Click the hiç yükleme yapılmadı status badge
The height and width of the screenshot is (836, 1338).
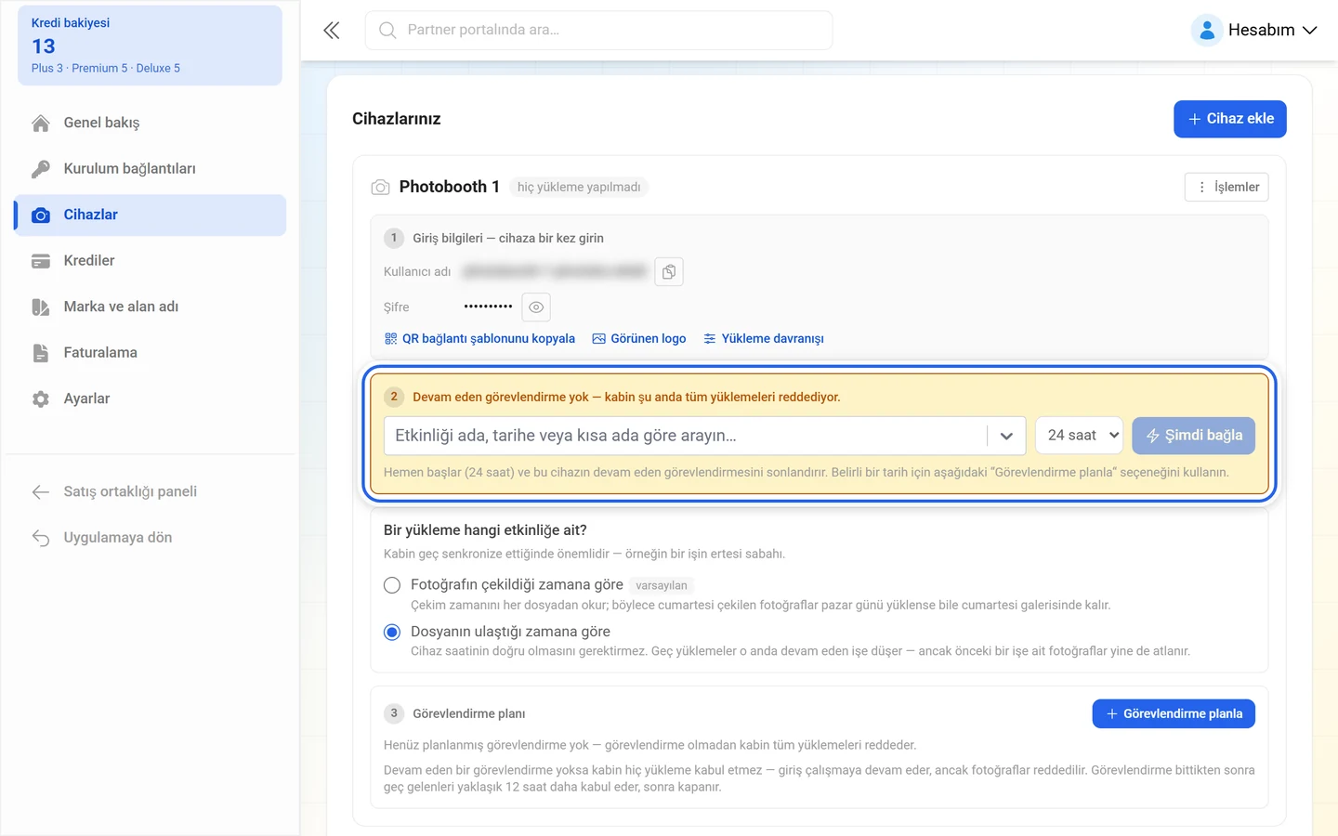[579, 187]
